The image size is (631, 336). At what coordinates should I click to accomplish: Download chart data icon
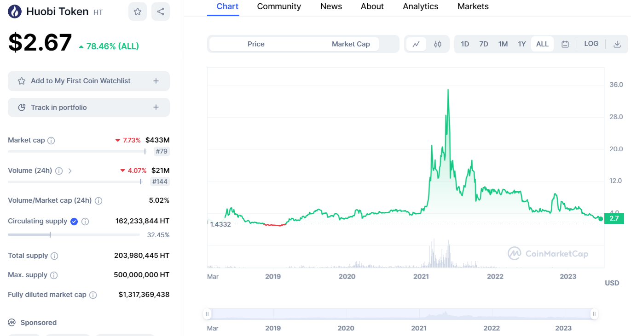point(617,44)
